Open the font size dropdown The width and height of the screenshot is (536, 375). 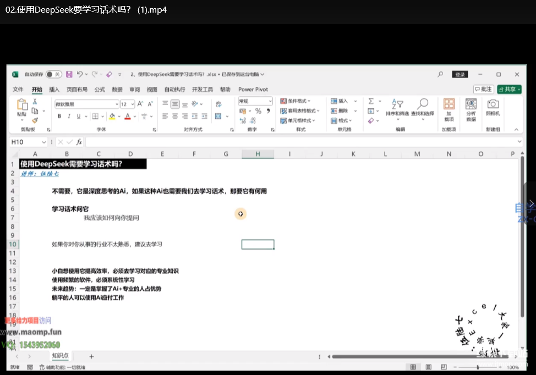pyautogui.click(x=133, y=104)
